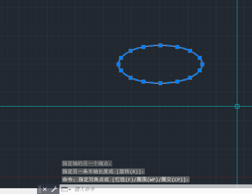252x194 pixels.
Task: Select the leftmost grip of the ellipse
Action: (x=118, y=64)
